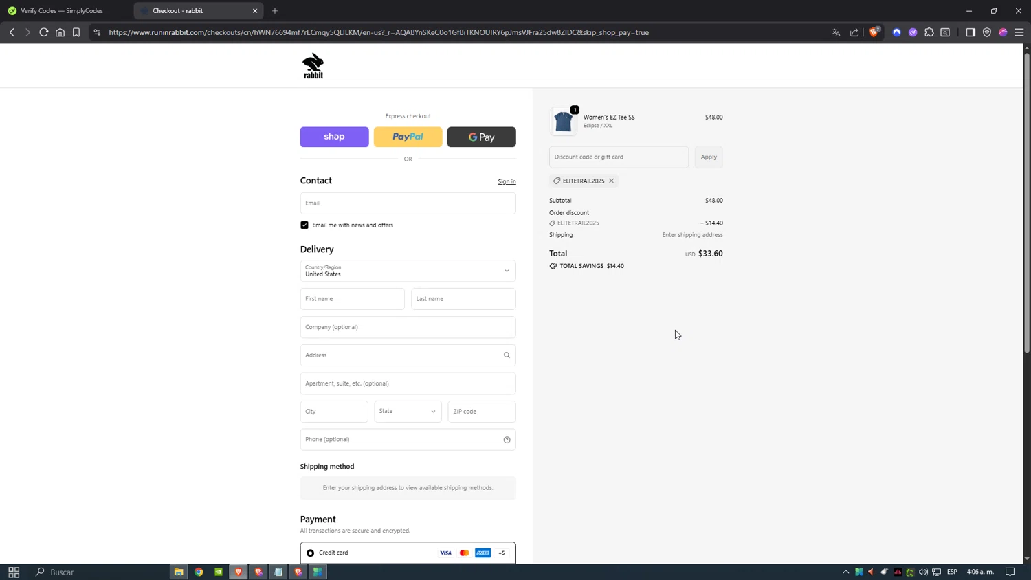
Task: Open volume control in system tray
Action: click(x=923, y=572)
